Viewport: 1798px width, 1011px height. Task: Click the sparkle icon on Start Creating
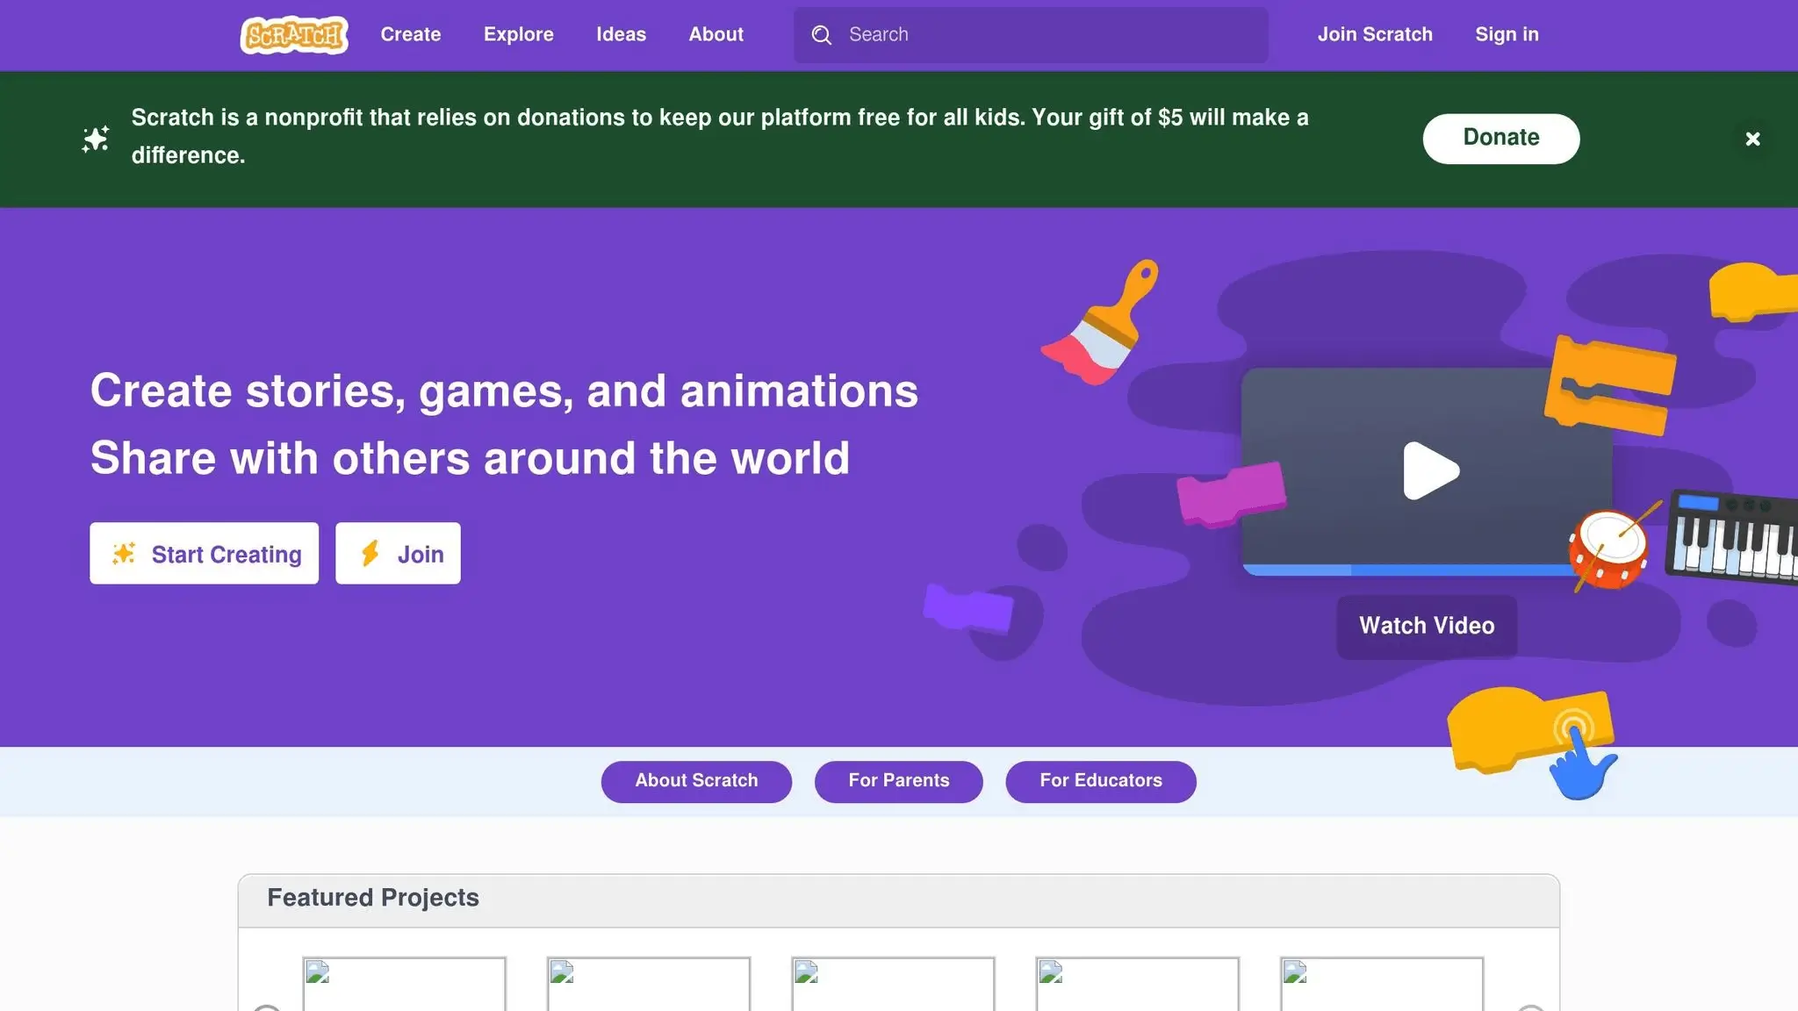click(x=124, y=553)
